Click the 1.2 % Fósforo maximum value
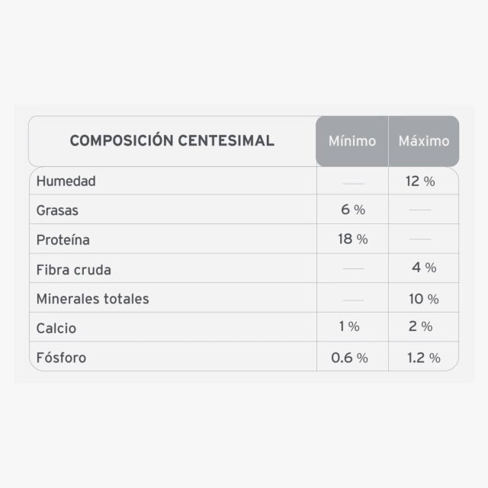488x488 pixels. tap(424, 358)
